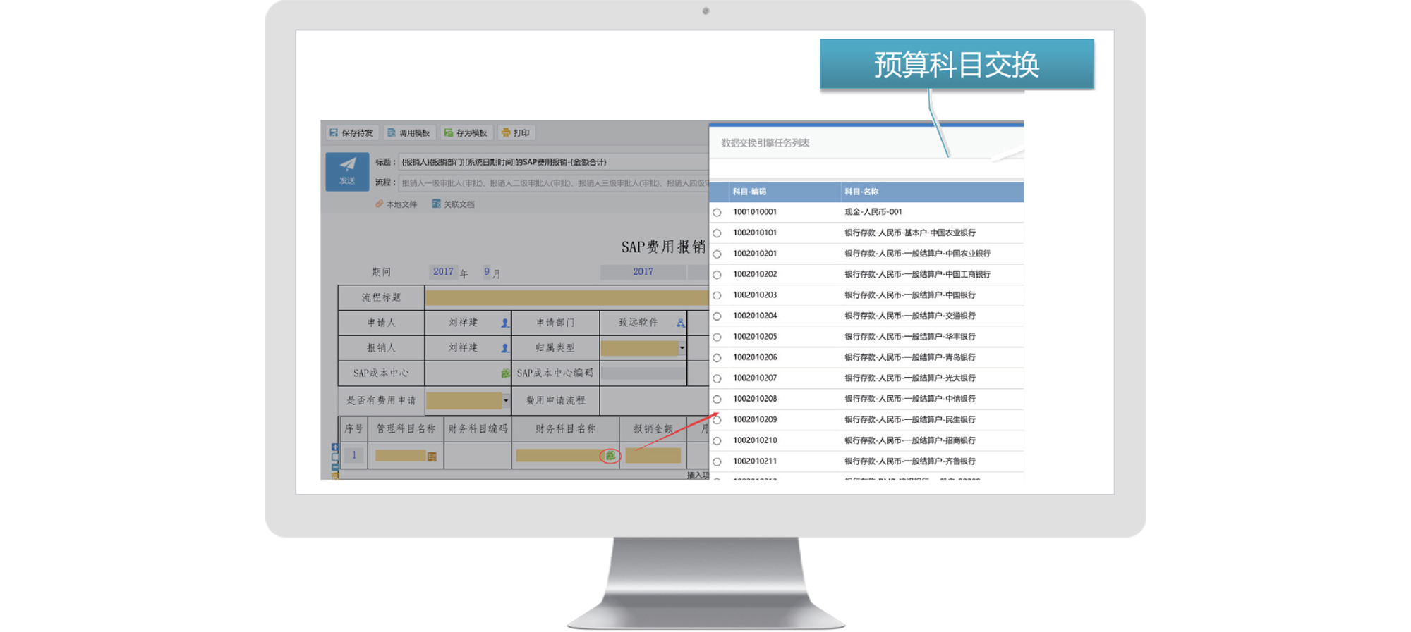The width and height of the screenshot is (1411, 632).
Task: Select radio button for subject 1002010210
Action: point(717,441)
